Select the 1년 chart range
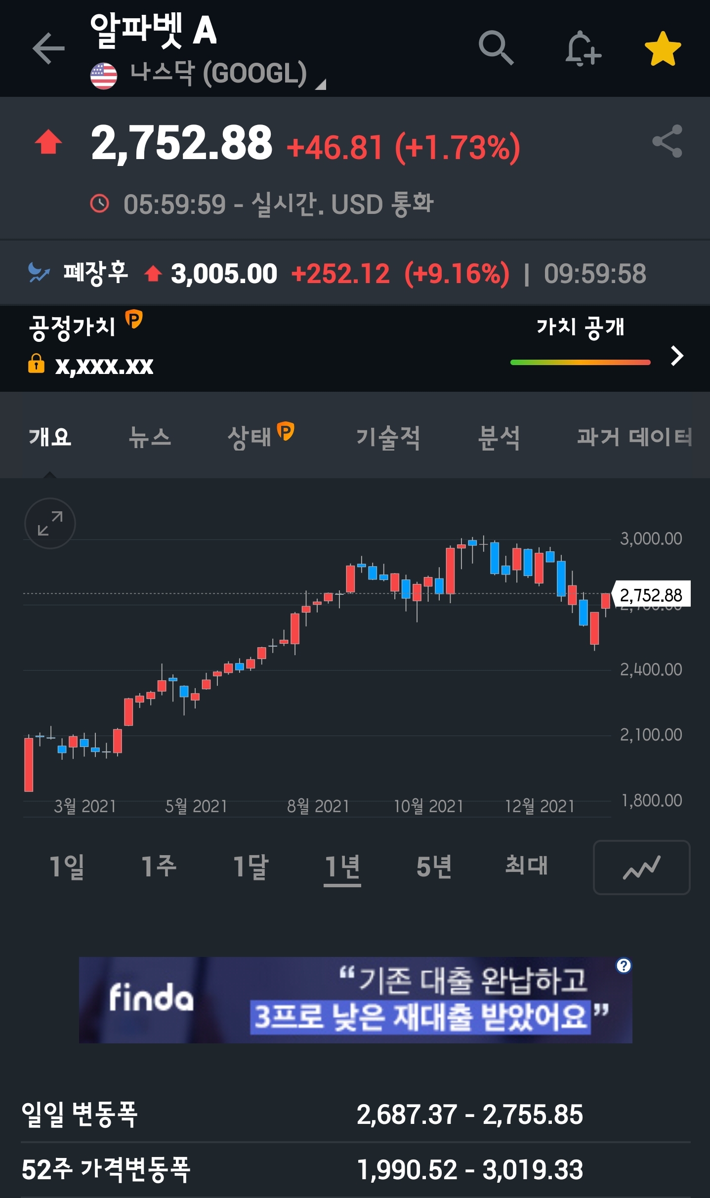 click(x=342, y=868)
